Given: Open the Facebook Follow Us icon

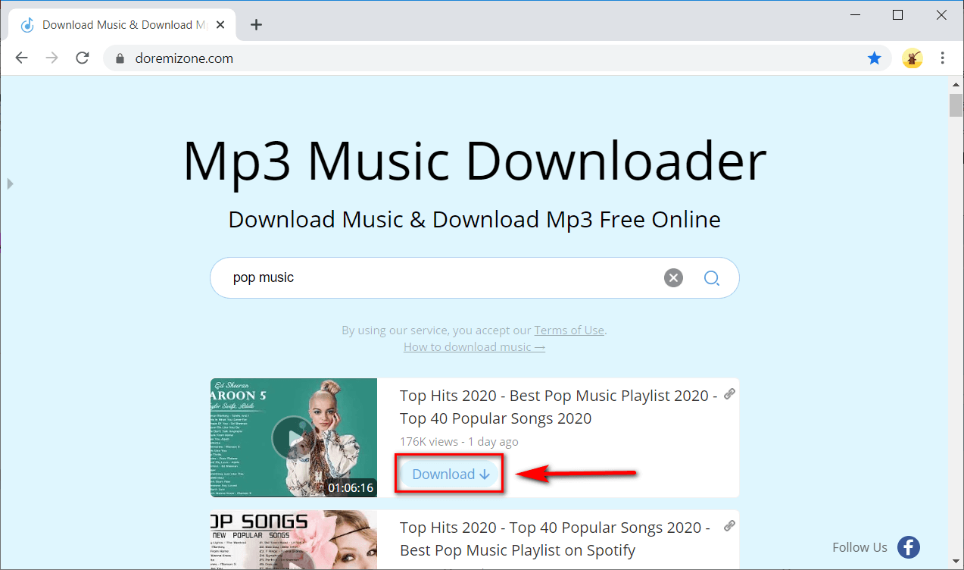Looking at the screenshot, I should tap(908, 547).
